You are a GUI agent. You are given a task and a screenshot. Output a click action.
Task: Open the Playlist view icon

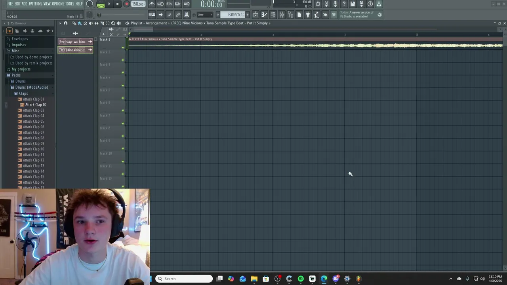(255, 15)
